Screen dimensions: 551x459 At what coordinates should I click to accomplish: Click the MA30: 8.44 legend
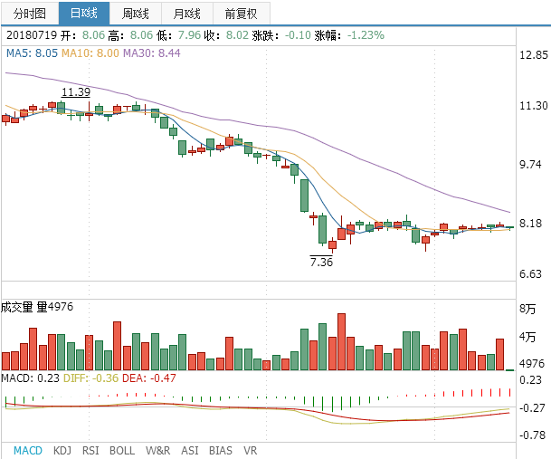[151, 53]
